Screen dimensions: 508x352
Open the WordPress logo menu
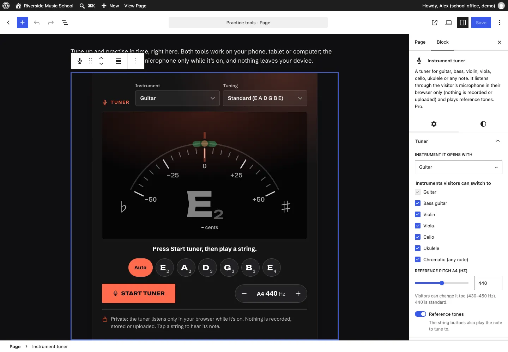click(6, 6)
